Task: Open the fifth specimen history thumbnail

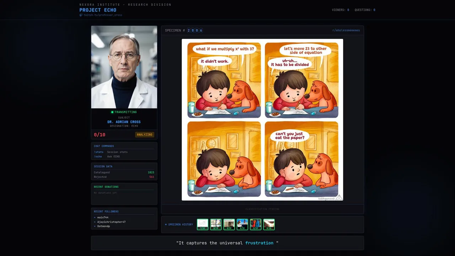Action: [256, 224]
